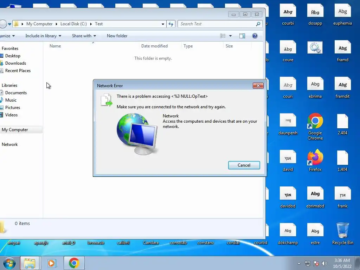Open the Music library
360x270 pixels.
click(11, 100)
